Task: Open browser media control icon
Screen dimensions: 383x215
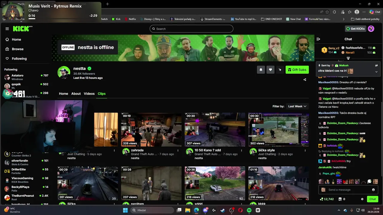Action: point(342,12)
